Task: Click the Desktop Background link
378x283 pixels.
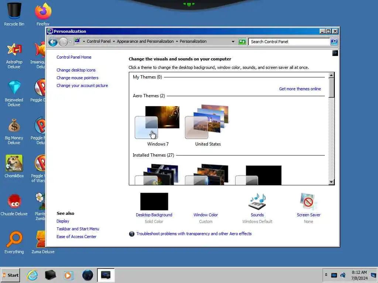Action: (x=154, y=215)
